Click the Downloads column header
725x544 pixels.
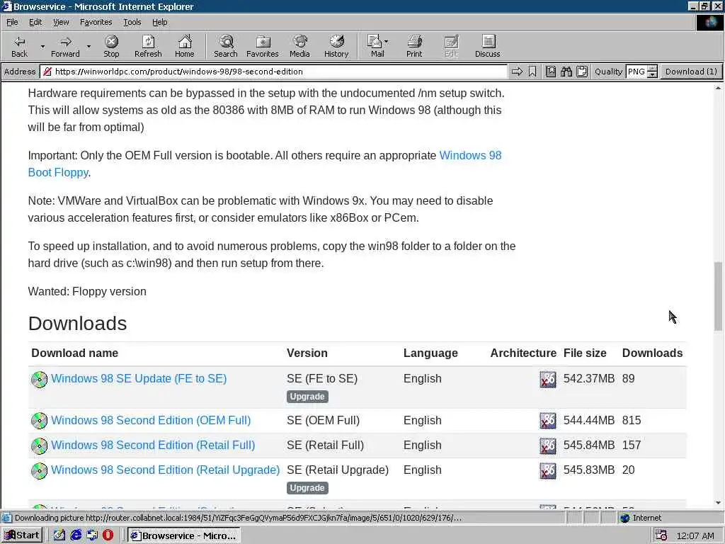[x=652, y=353]
